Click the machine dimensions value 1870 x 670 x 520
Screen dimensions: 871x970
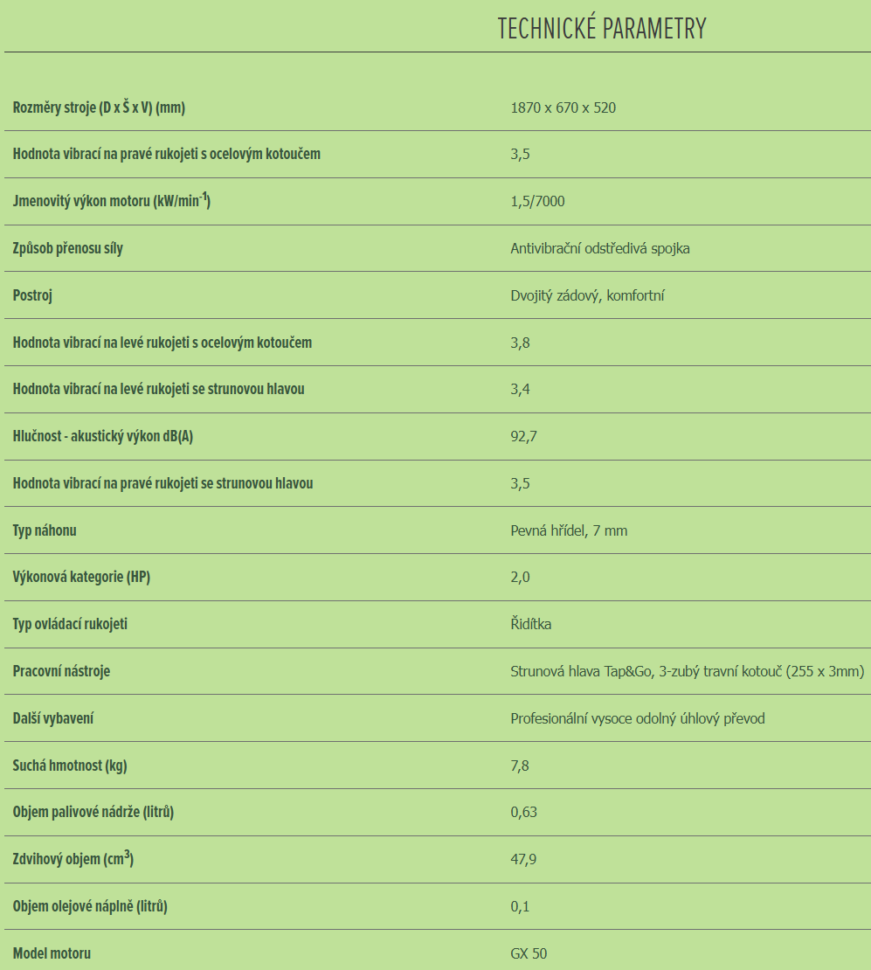pyautogui.click(x=563, y=108)
